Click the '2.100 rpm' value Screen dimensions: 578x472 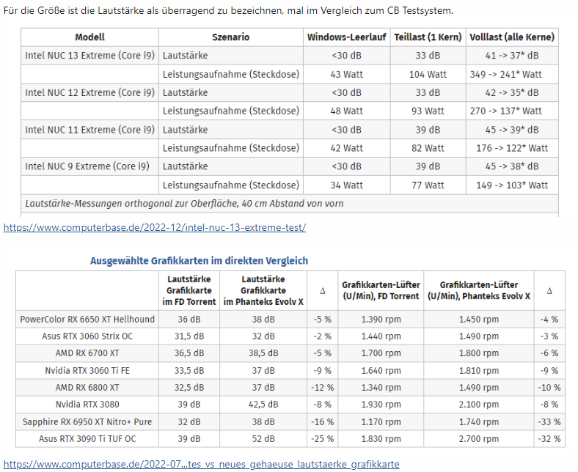479,405
